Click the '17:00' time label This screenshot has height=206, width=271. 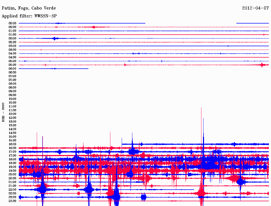click(x=12, y=152)
